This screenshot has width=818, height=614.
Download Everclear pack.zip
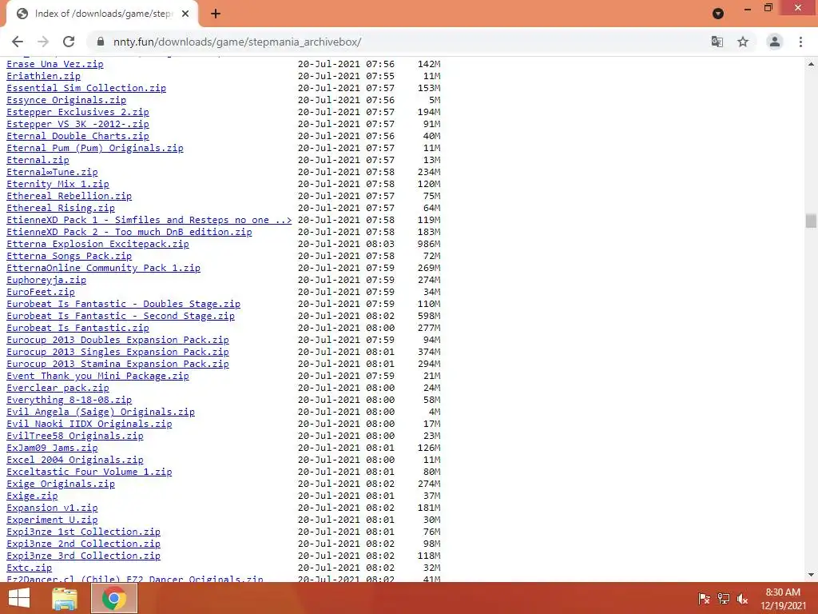(58, 388)
